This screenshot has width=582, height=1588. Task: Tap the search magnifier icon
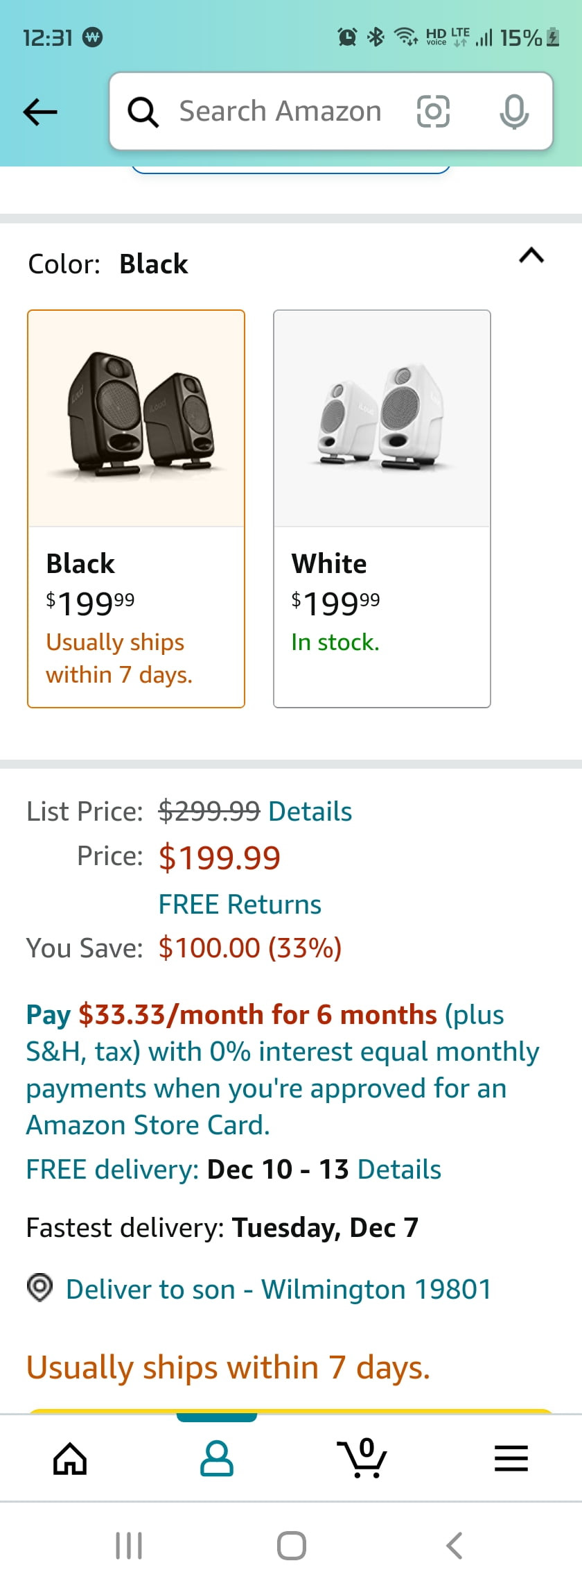coord(143,112)
